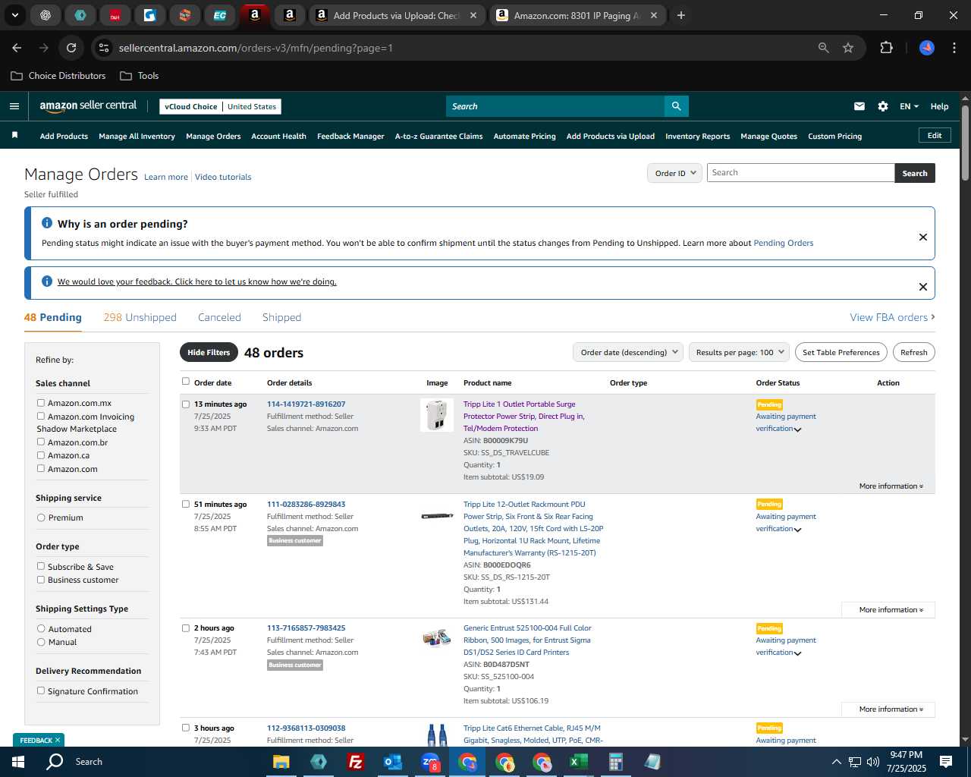This screenshot has width=971, height=777.
Task: Switch to the Canceled tab
Action: 219,317
